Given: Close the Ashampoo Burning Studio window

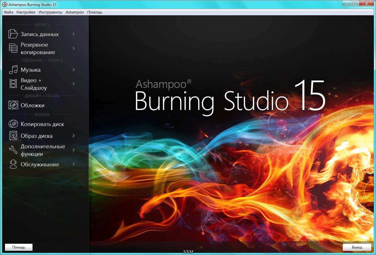Looking at the screenshot, I should click(x=366, y=4).
